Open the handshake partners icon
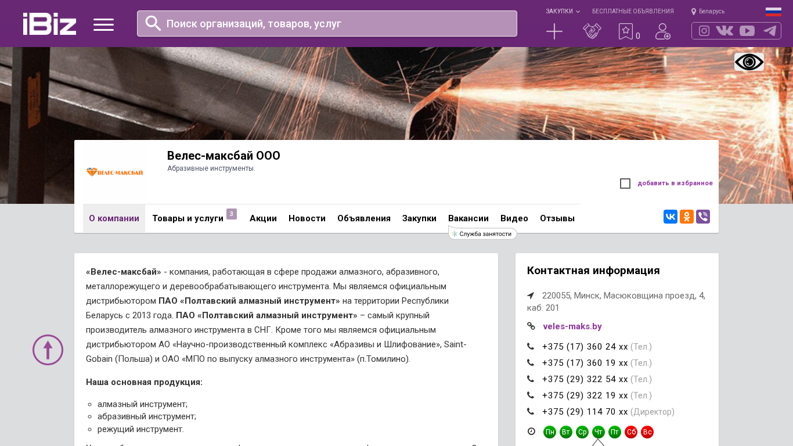The height and width of the screenshot is (446, 793). pyautogui.click(x=592, y=31)
